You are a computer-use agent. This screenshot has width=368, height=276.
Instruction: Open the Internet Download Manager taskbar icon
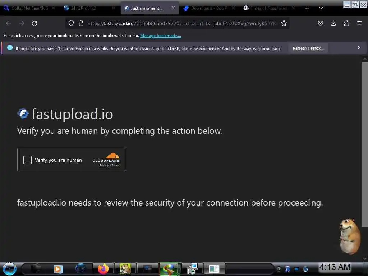(x=169, y=269)
